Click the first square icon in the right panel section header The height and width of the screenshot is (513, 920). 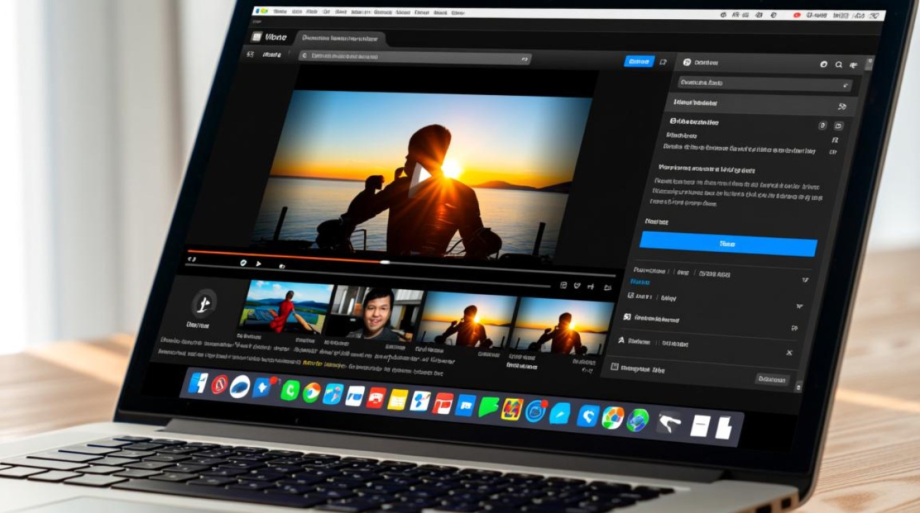tap(822, 126)
